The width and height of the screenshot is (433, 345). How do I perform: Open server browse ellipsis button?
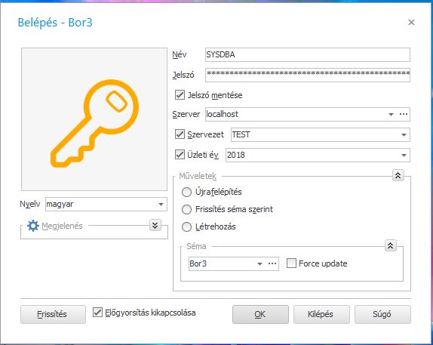(x=404, y=114)
